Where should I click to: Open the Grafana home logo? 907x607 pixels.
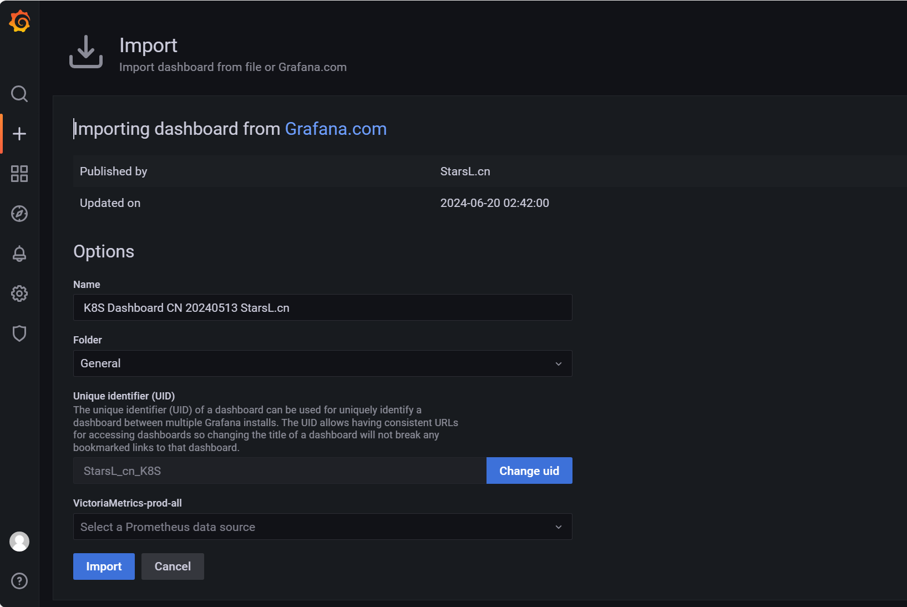tap(19, 21)
